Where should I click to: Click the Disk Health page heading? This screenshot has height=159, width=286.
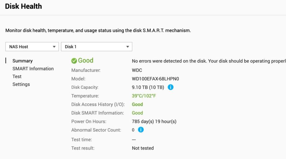click(23, 6)
